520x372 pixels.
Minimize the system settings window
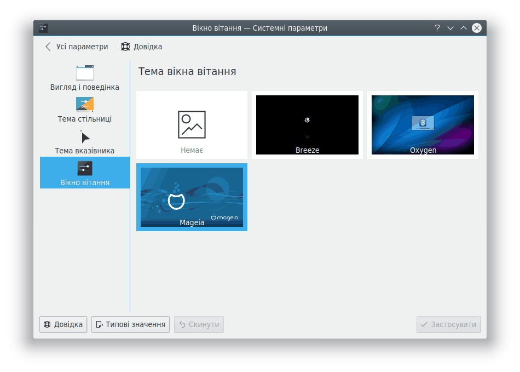point(450,28)
